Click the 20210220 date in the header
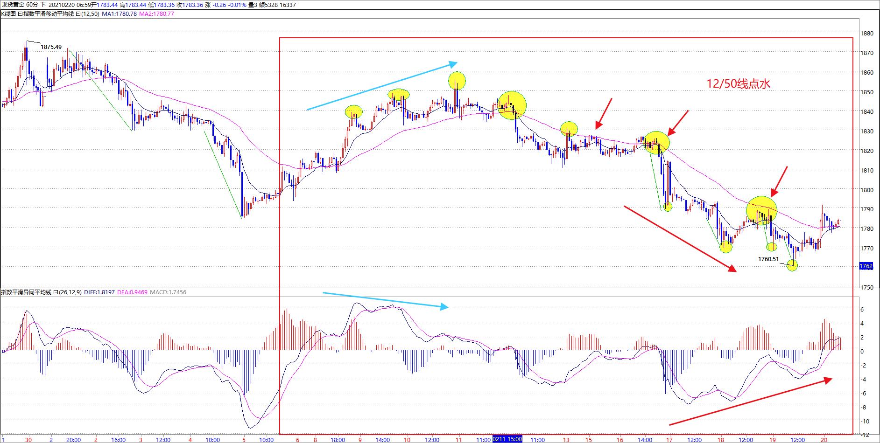Viewport: 880px width, 443px height. click(x=62, y=5)
